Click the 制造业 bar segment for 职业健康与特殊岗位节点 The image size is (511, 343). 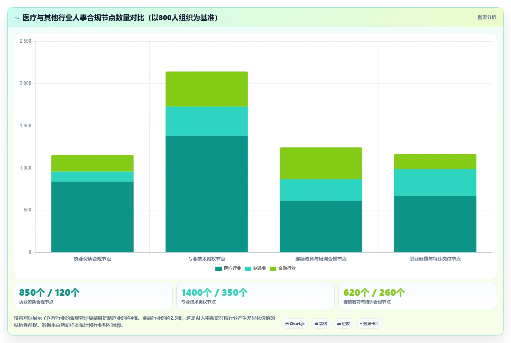(435, 182)
